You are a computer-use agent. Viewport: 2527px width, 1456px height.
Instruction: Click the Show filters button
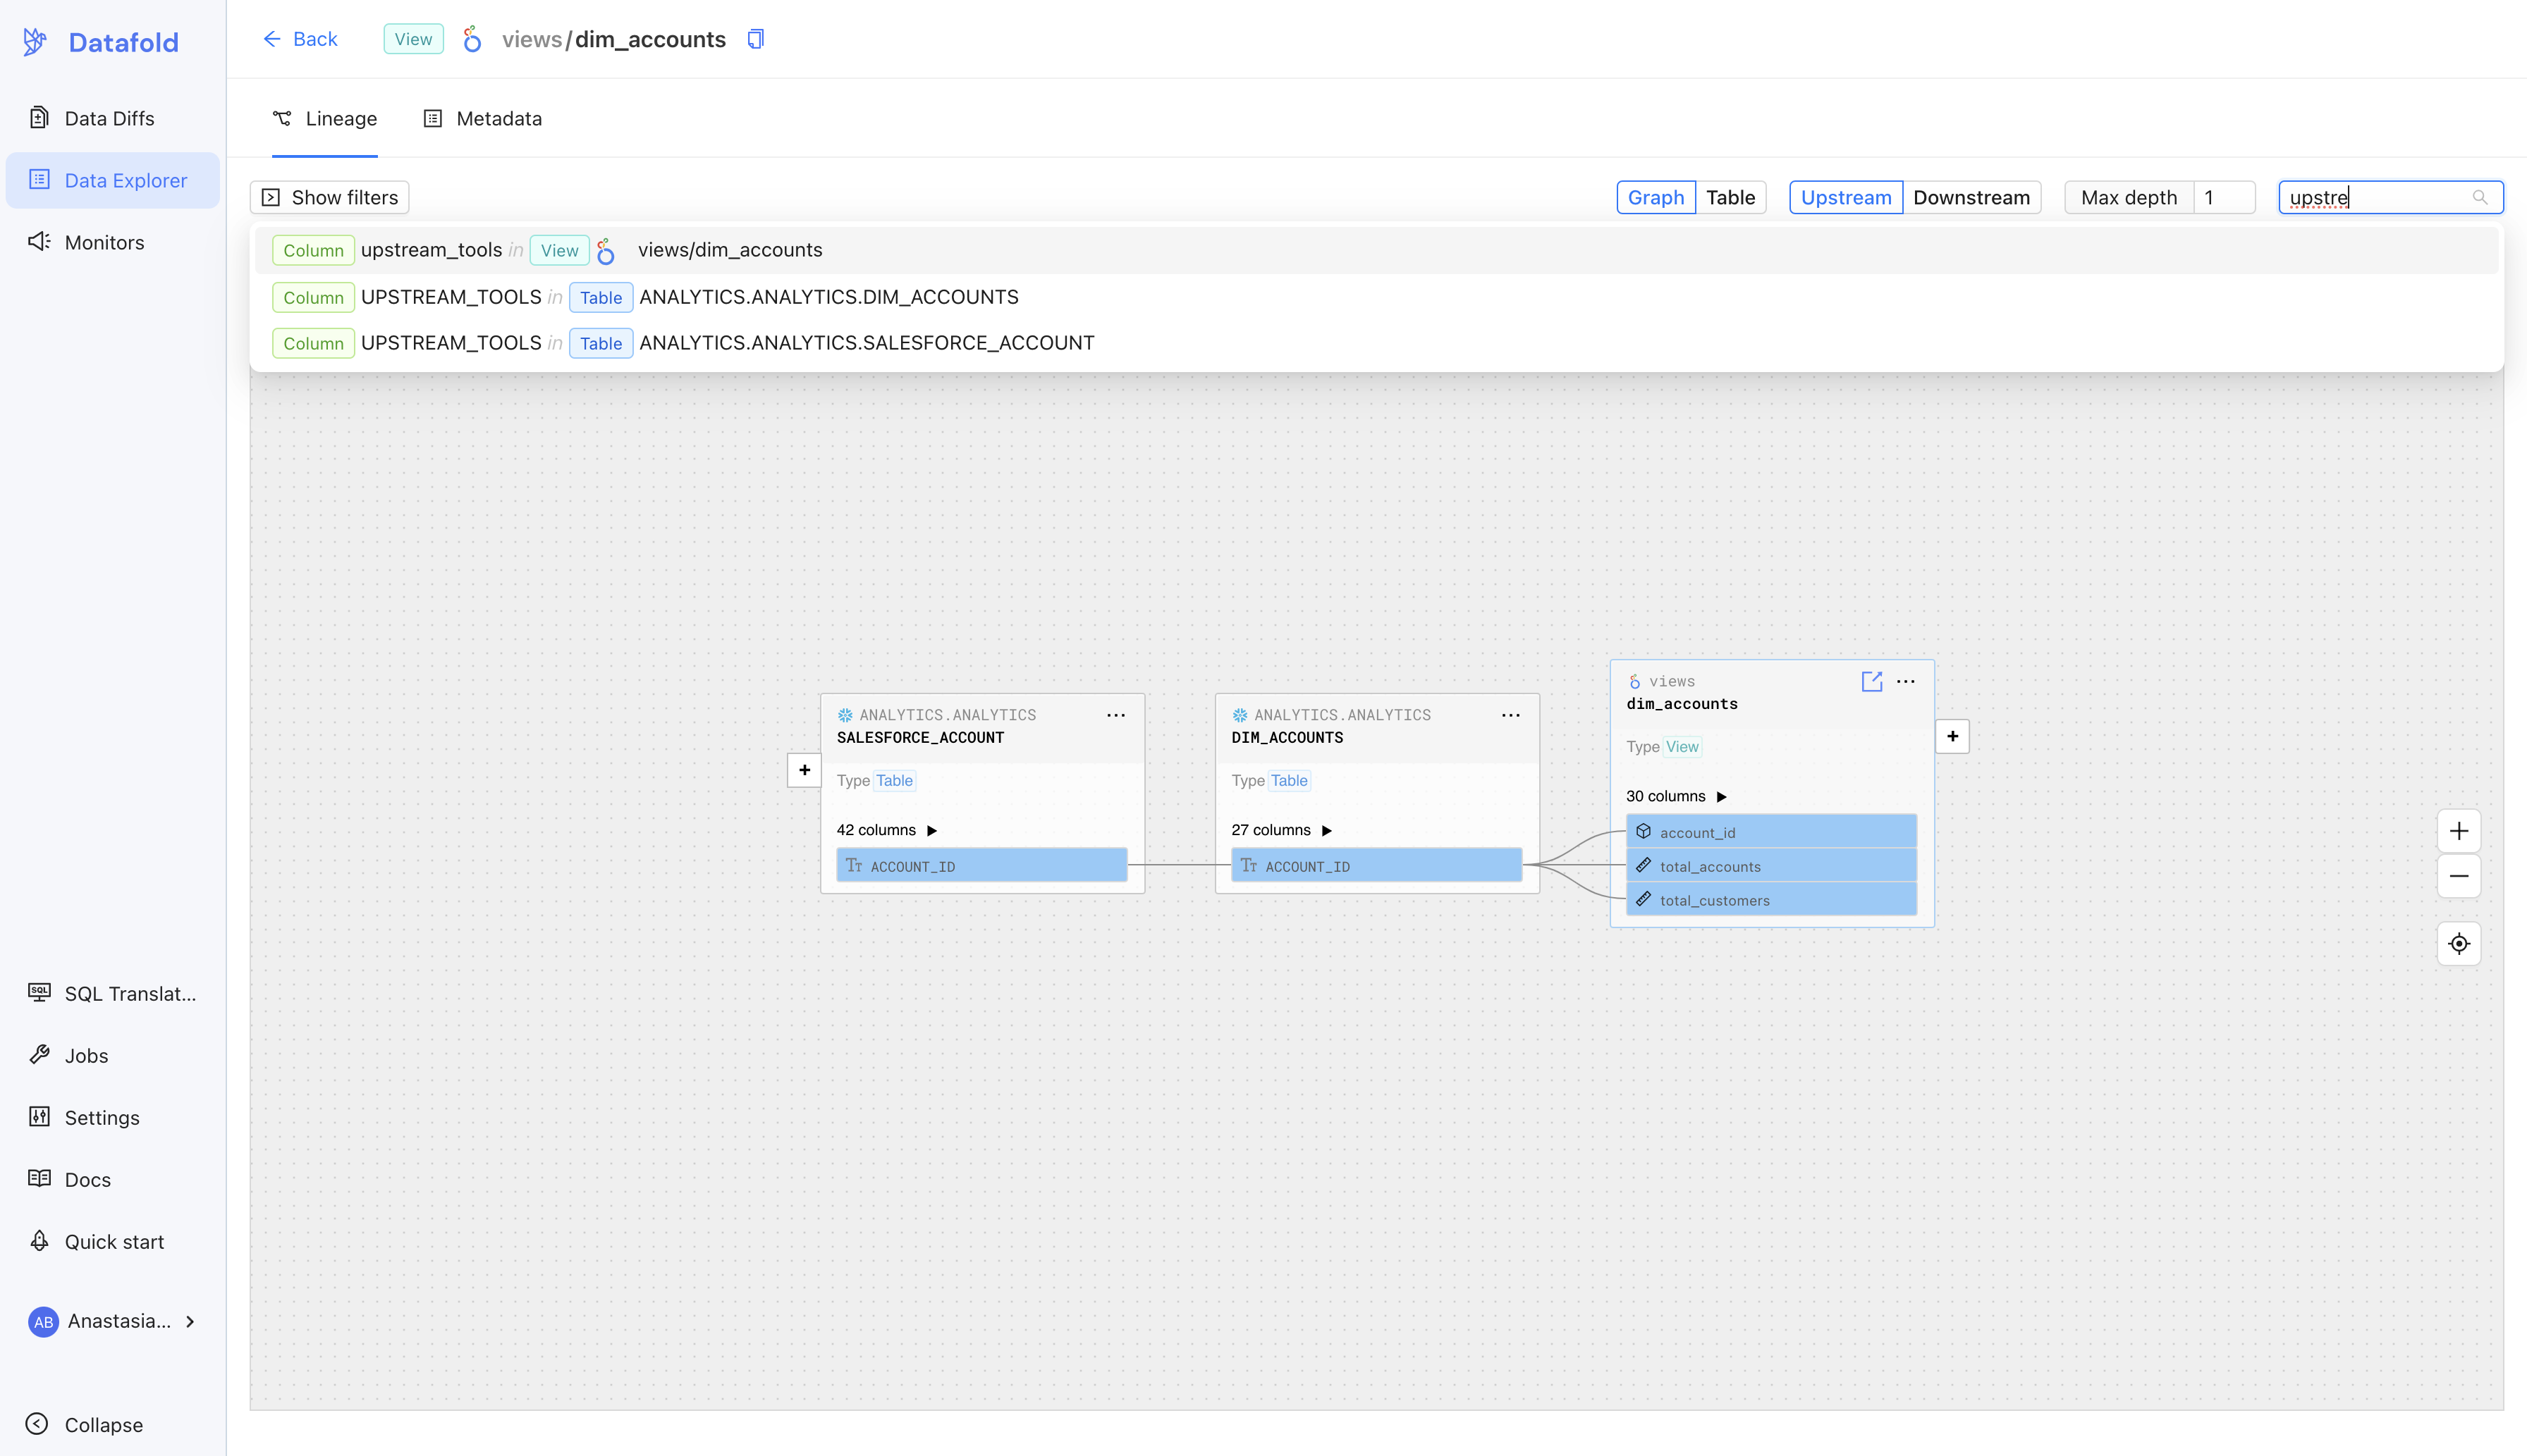[329, 197]
